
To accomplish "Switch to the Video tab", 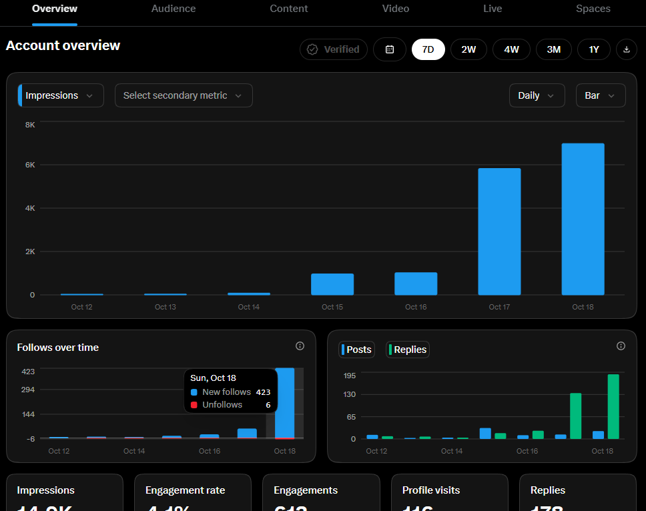I will pos(396,9).
